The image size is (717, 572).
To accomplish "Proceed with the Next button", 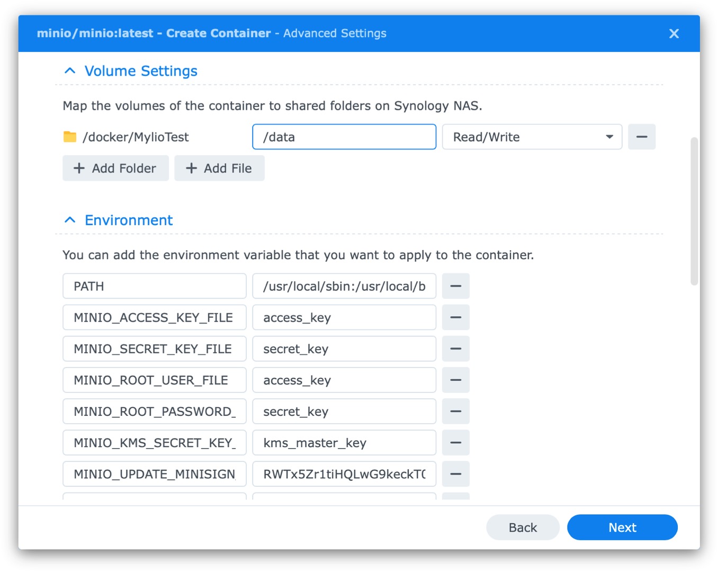I will (622, 527).
